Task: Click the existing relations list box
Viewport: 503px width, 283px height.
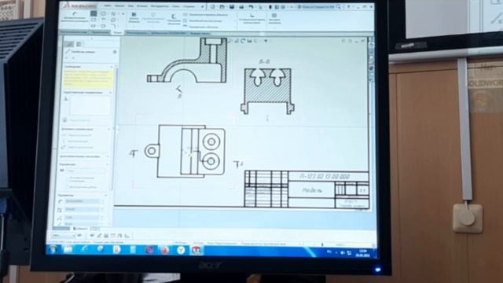Action: tap(90, 106)
